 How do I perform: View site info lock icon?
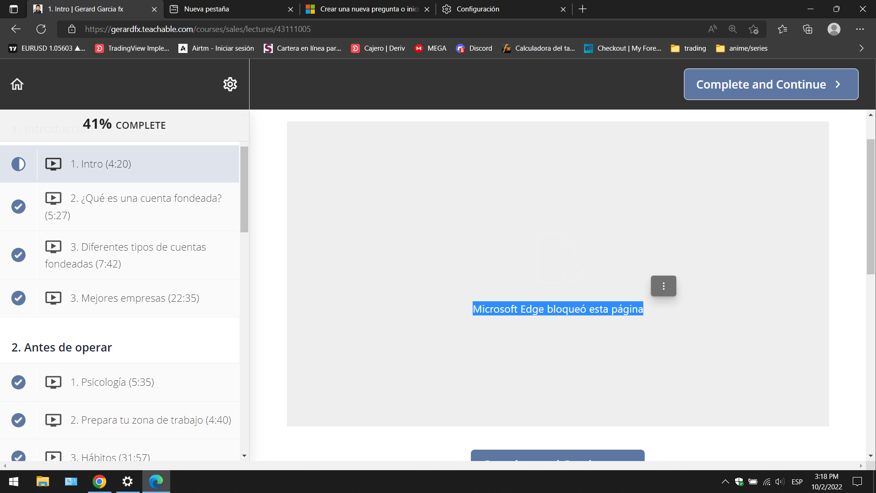72,29
